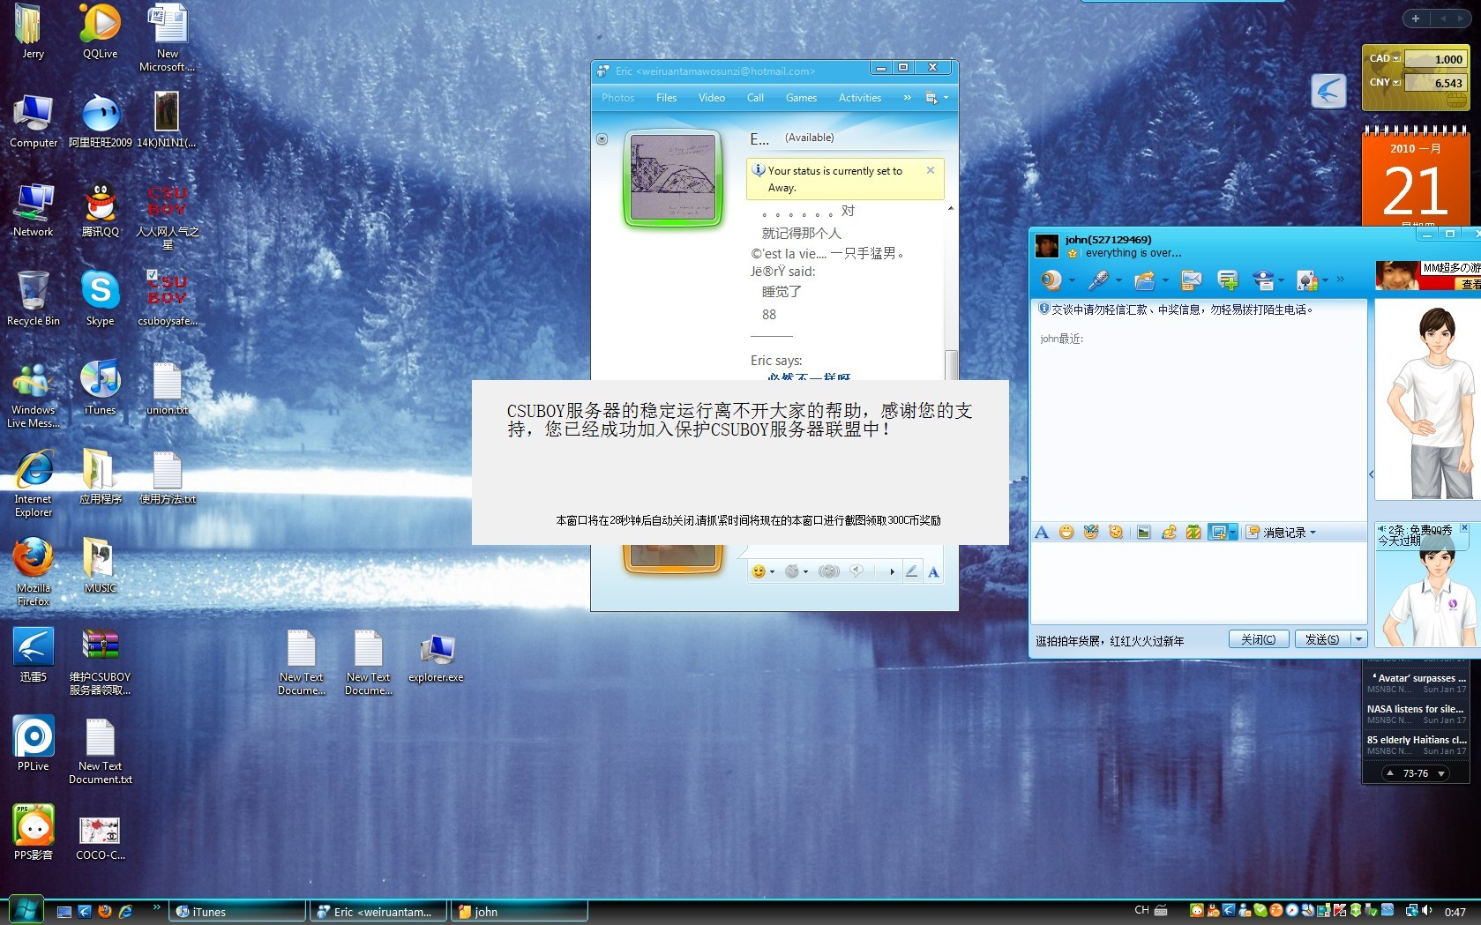Open Skype desktop icon
The height and width of the screenshot is (925, 1481).
tap(101, 298)
